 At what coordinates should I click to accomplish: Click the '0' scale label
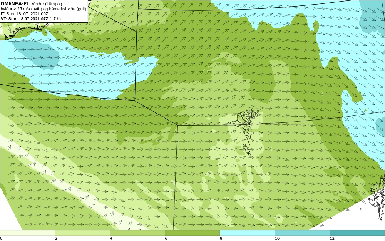tap(1, 238)
